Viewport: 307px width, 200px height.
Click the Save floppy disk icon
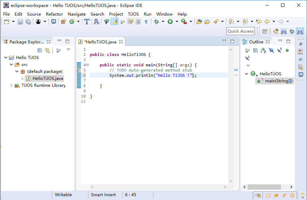pyautogui.click(x=20, y=22)
